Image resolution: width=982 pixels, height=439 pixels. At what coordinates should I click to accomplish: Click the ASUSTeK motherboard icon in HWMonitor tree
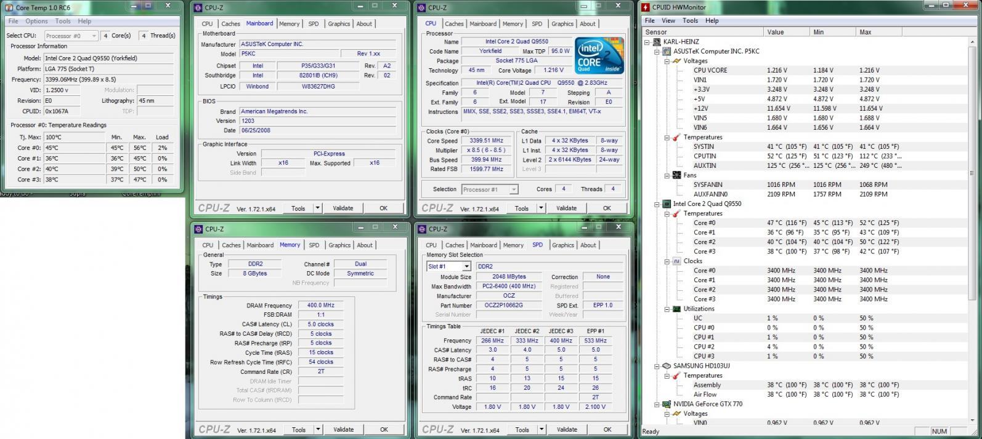(667, 52)
